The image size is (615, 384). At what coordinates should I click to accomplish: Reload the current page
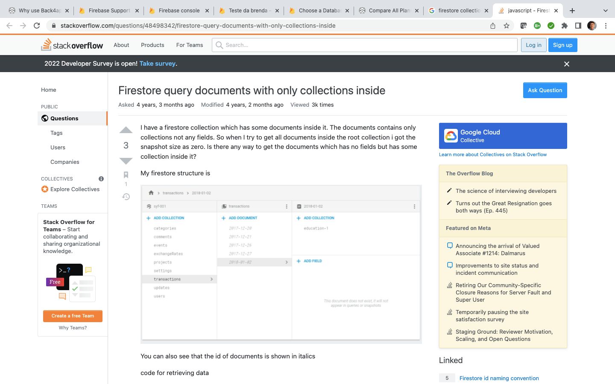click(37, 25)
